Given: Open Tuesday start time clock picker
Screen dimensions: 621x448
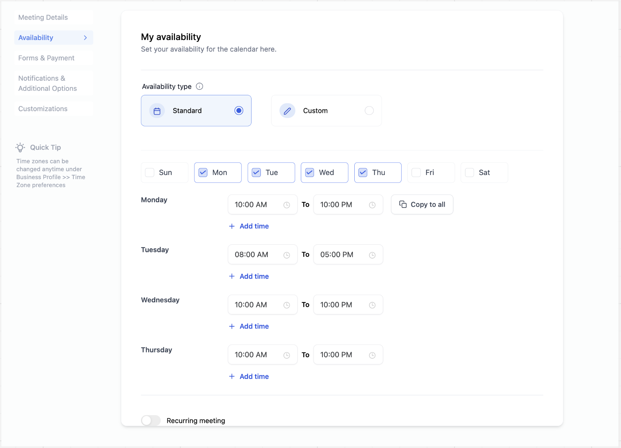Looking at the screenshot, I should (x=287, y=255).
